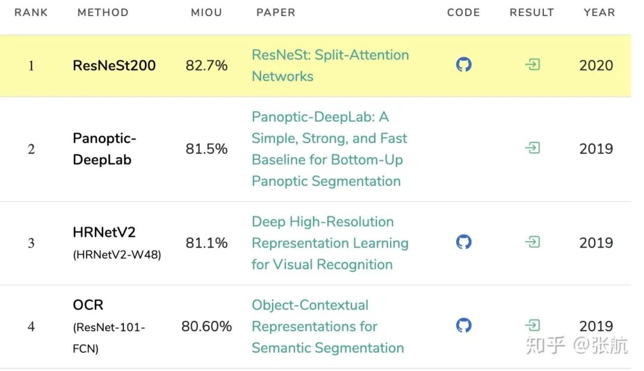Sort table by MIOU column header

click(x=206, y=13)
